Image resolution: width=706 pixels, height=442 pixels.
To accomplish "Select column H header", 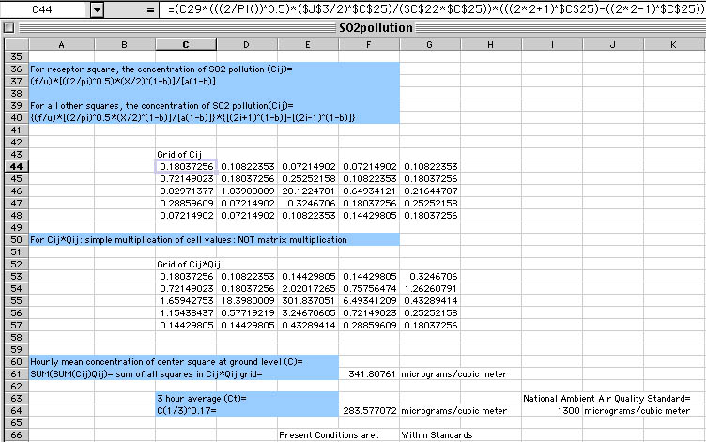I will coord(491,44).
